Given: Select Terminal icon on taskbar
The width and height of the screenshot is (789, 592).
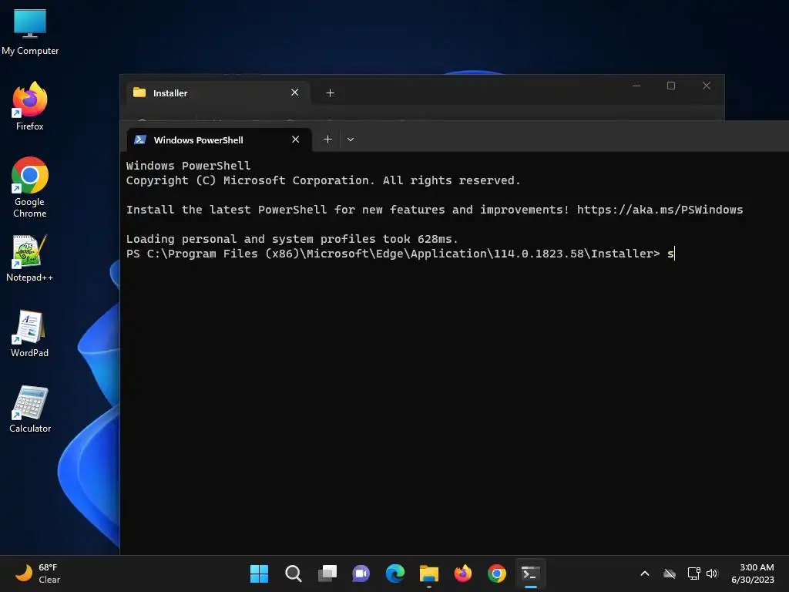Looking at the screenshot, I should click(530, 573).
